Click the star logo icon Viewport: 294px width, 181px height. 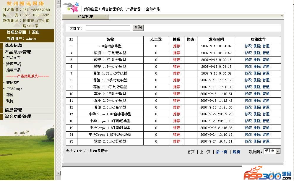[x=72, y=7]
